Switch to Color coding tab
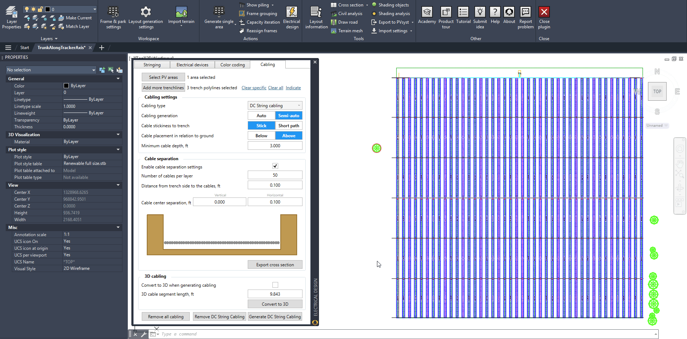 pyautogui.click(x=232, y=65)
